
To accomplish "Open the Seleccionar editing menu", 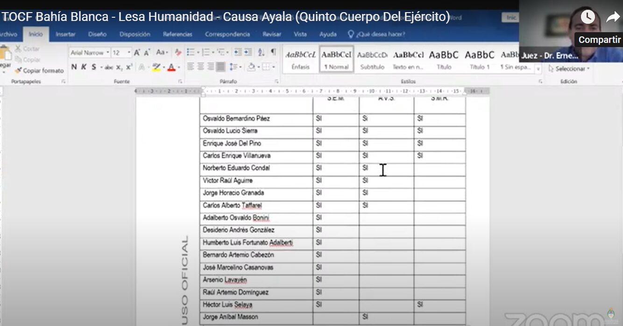I will click(x=569, y=69).
